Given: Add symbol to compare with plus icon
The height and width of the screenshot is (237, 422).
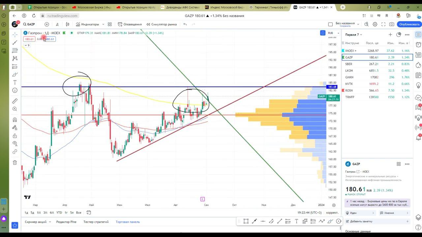Looking at the screenshot, I should 47,24.
